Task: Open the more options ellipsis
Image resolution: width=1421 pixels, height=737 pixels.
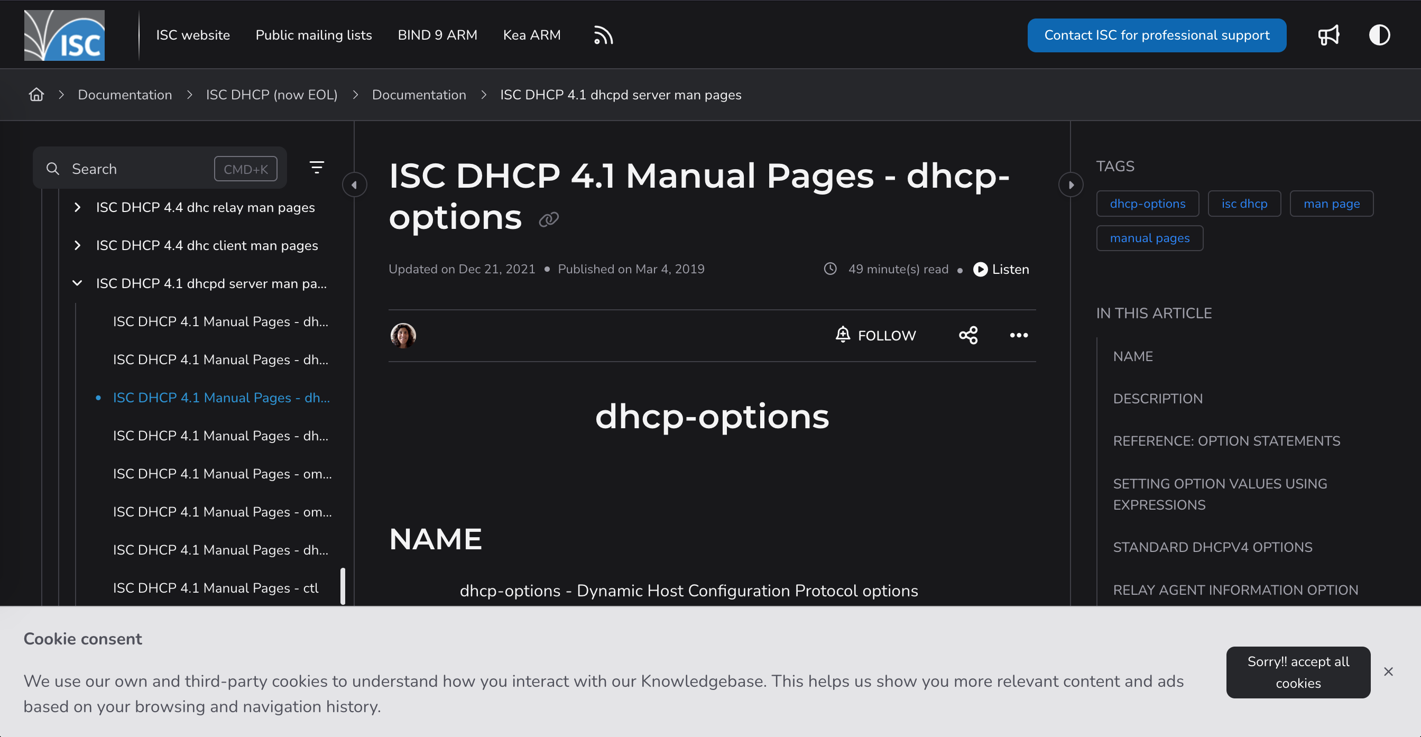Action: pyautogui.click(x=1019, y=335)
